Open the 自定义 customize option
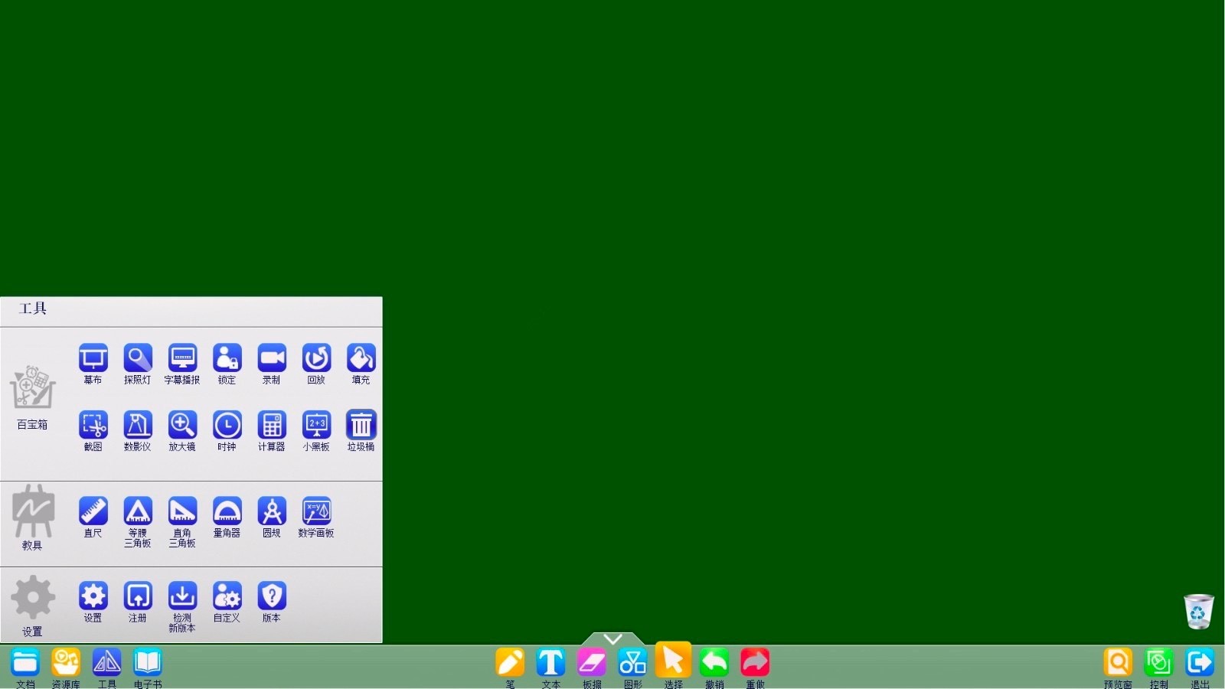1225x689 pixels. point(227,596)
